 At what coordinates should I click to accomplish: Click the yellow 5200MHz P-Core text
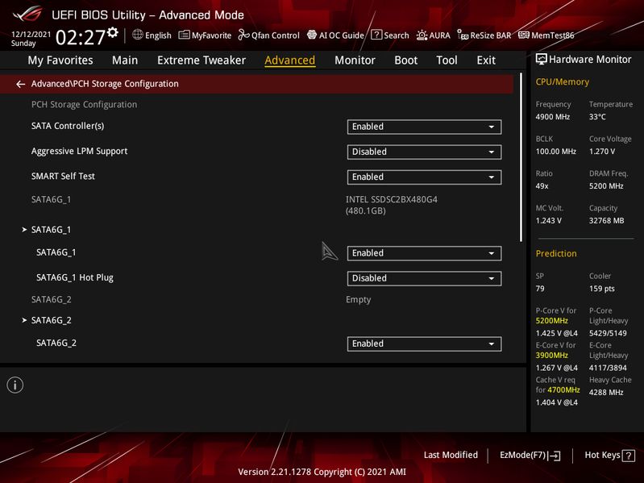click(551, 321)
